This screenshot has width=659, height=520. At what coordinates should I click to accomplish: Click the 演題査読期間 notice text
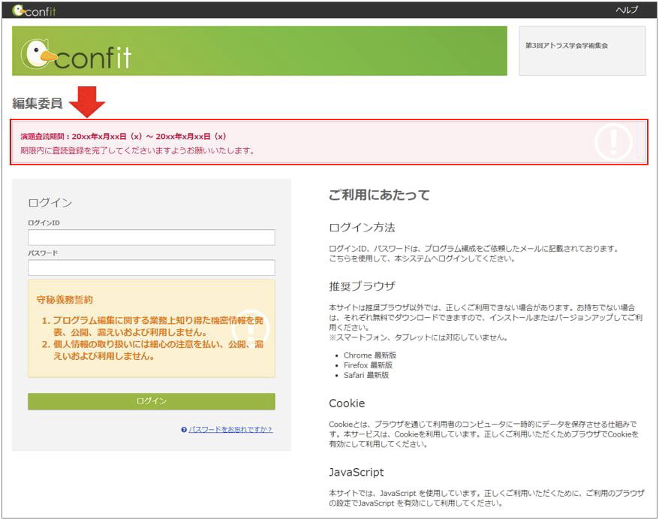tap(123, 137)
